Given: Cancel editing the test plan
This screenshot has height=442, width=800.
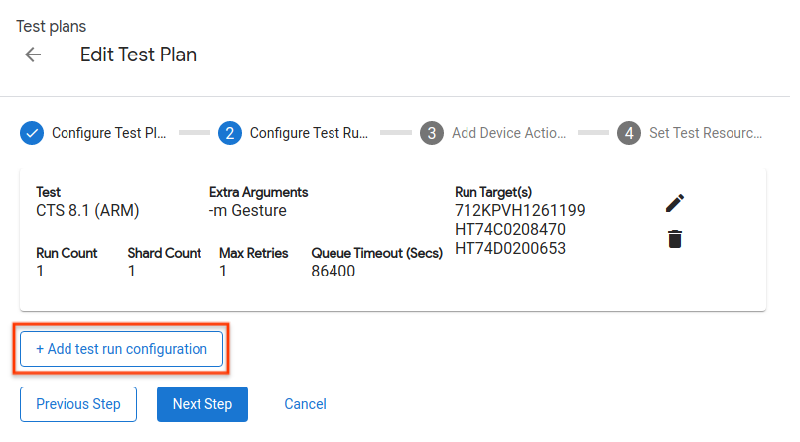Looking at the screenshot, I should pyautogui.click(x=305, y=404).
